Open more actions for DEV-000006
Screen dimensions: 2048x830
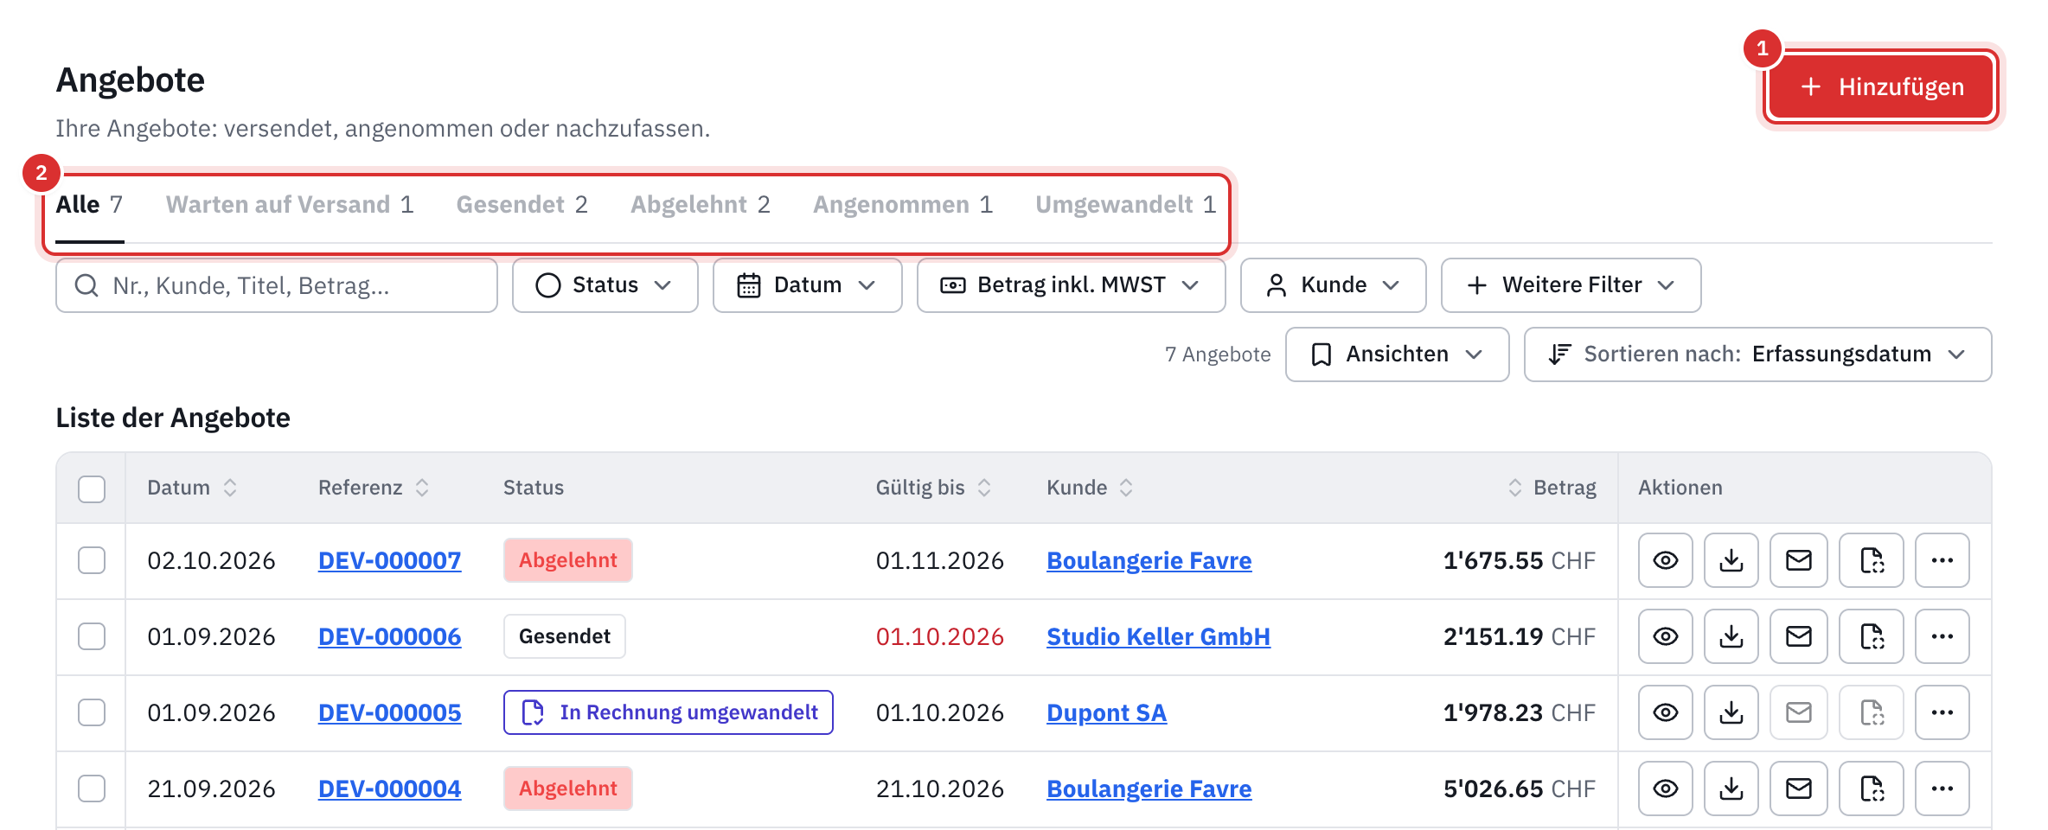click(1942, 636)
